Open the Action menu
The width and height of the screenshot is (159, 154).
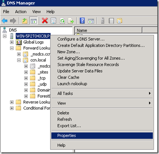pos(21,12)
